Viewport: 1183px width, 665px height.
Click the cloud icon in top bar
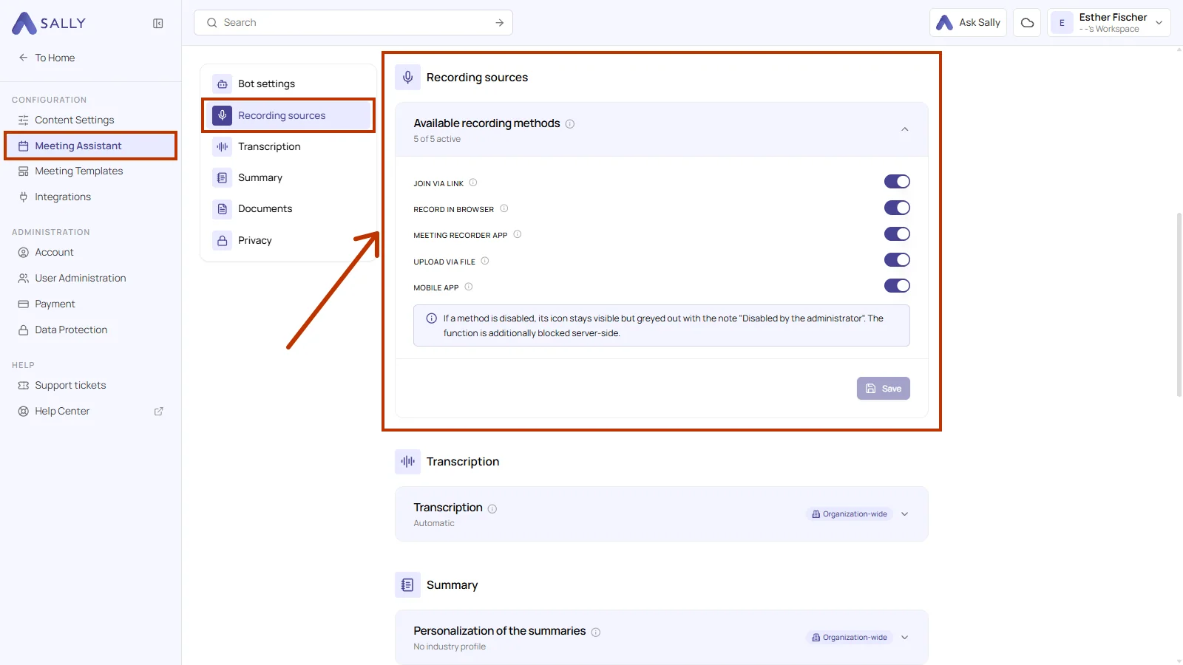pyautogui.click(x=1027, y=23)
